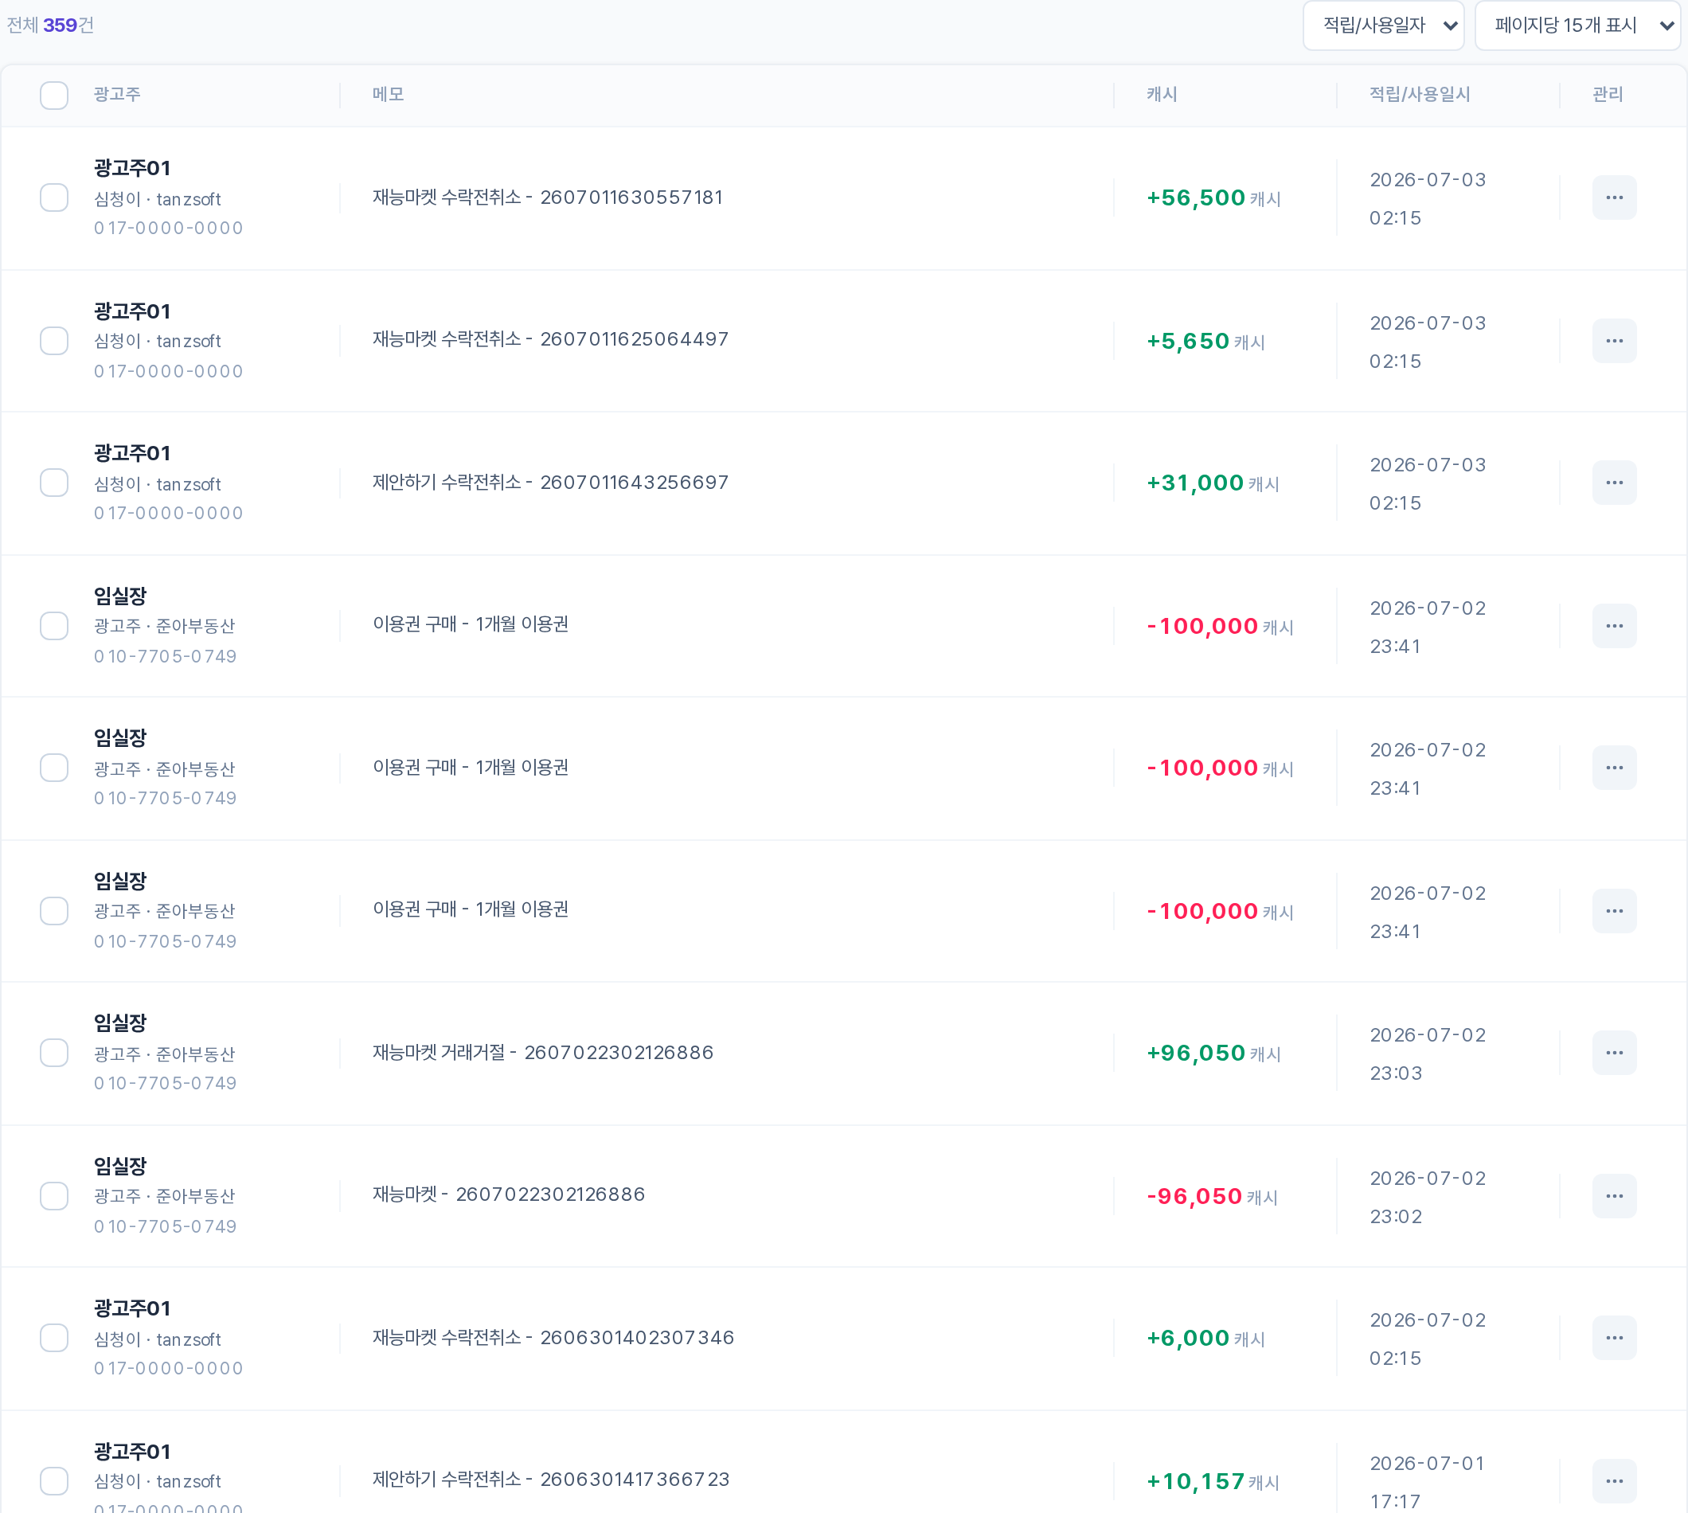Click the 광고주 column header
This screenshot has width=1688, height=1513.
(x=117, y=94)
